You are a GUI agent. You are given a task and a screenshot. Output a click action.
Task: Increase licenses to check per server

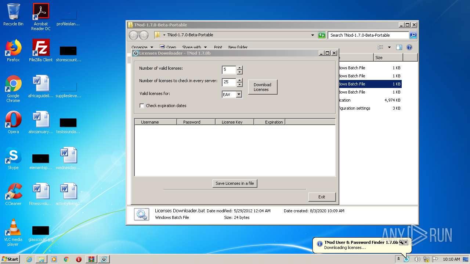pyautogui.click(x=239, y=80)
